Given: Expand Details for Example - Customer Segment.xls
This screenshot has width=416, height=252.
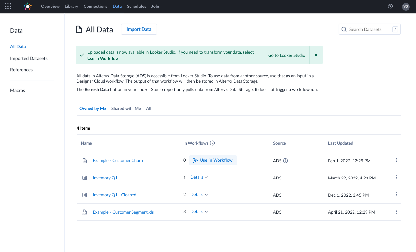Looking at the screenshot, I should pyautogui.click(x=199, y=212).
